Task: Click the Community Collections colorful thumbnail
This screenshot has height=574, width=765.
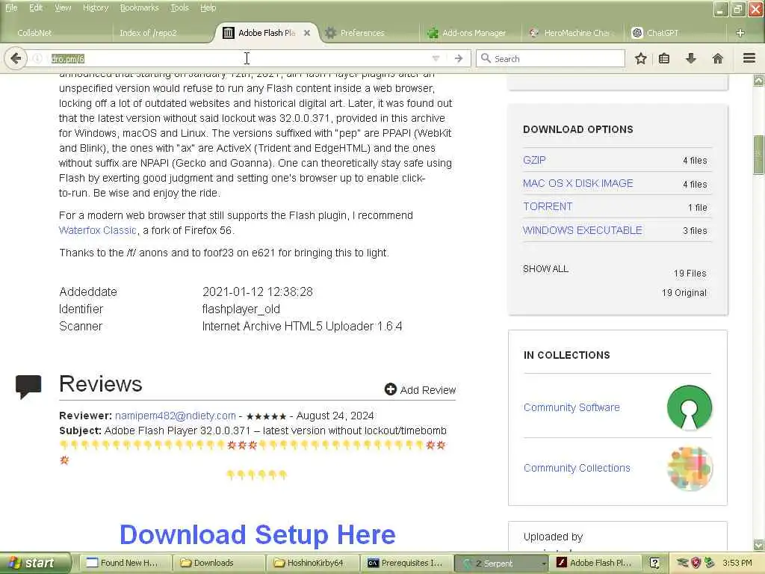Action: pyautogui.click(x=690, y=469)
